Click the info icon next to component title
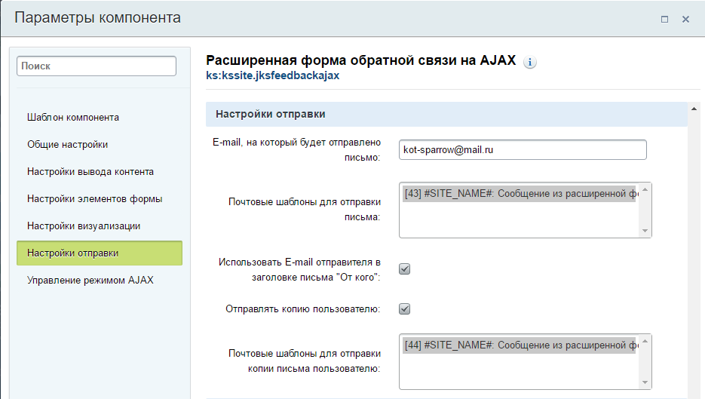The height and width of the screenshot is (399, 705). click(x=530, y=63)
